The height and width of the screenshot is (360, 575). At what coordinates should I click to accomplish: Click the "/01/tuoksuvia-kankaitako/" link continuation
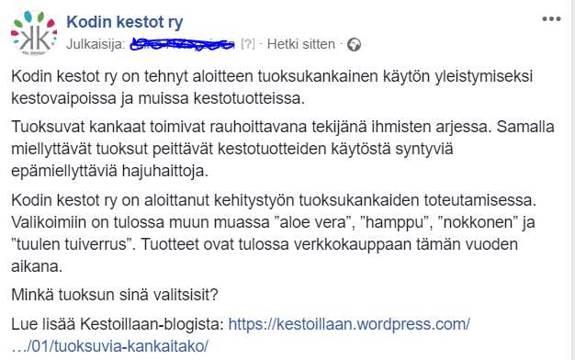(109, 346)
